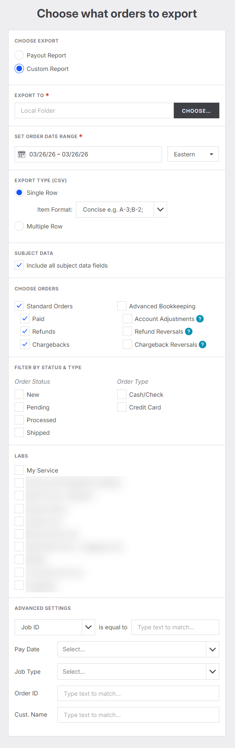
Task: Select the Payout Report option
Action: pyautogui.click(x=19, y=55)
